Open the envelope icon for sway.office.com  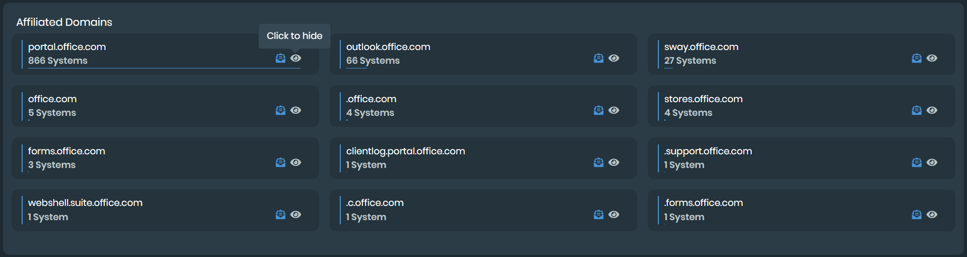point(917,58)
